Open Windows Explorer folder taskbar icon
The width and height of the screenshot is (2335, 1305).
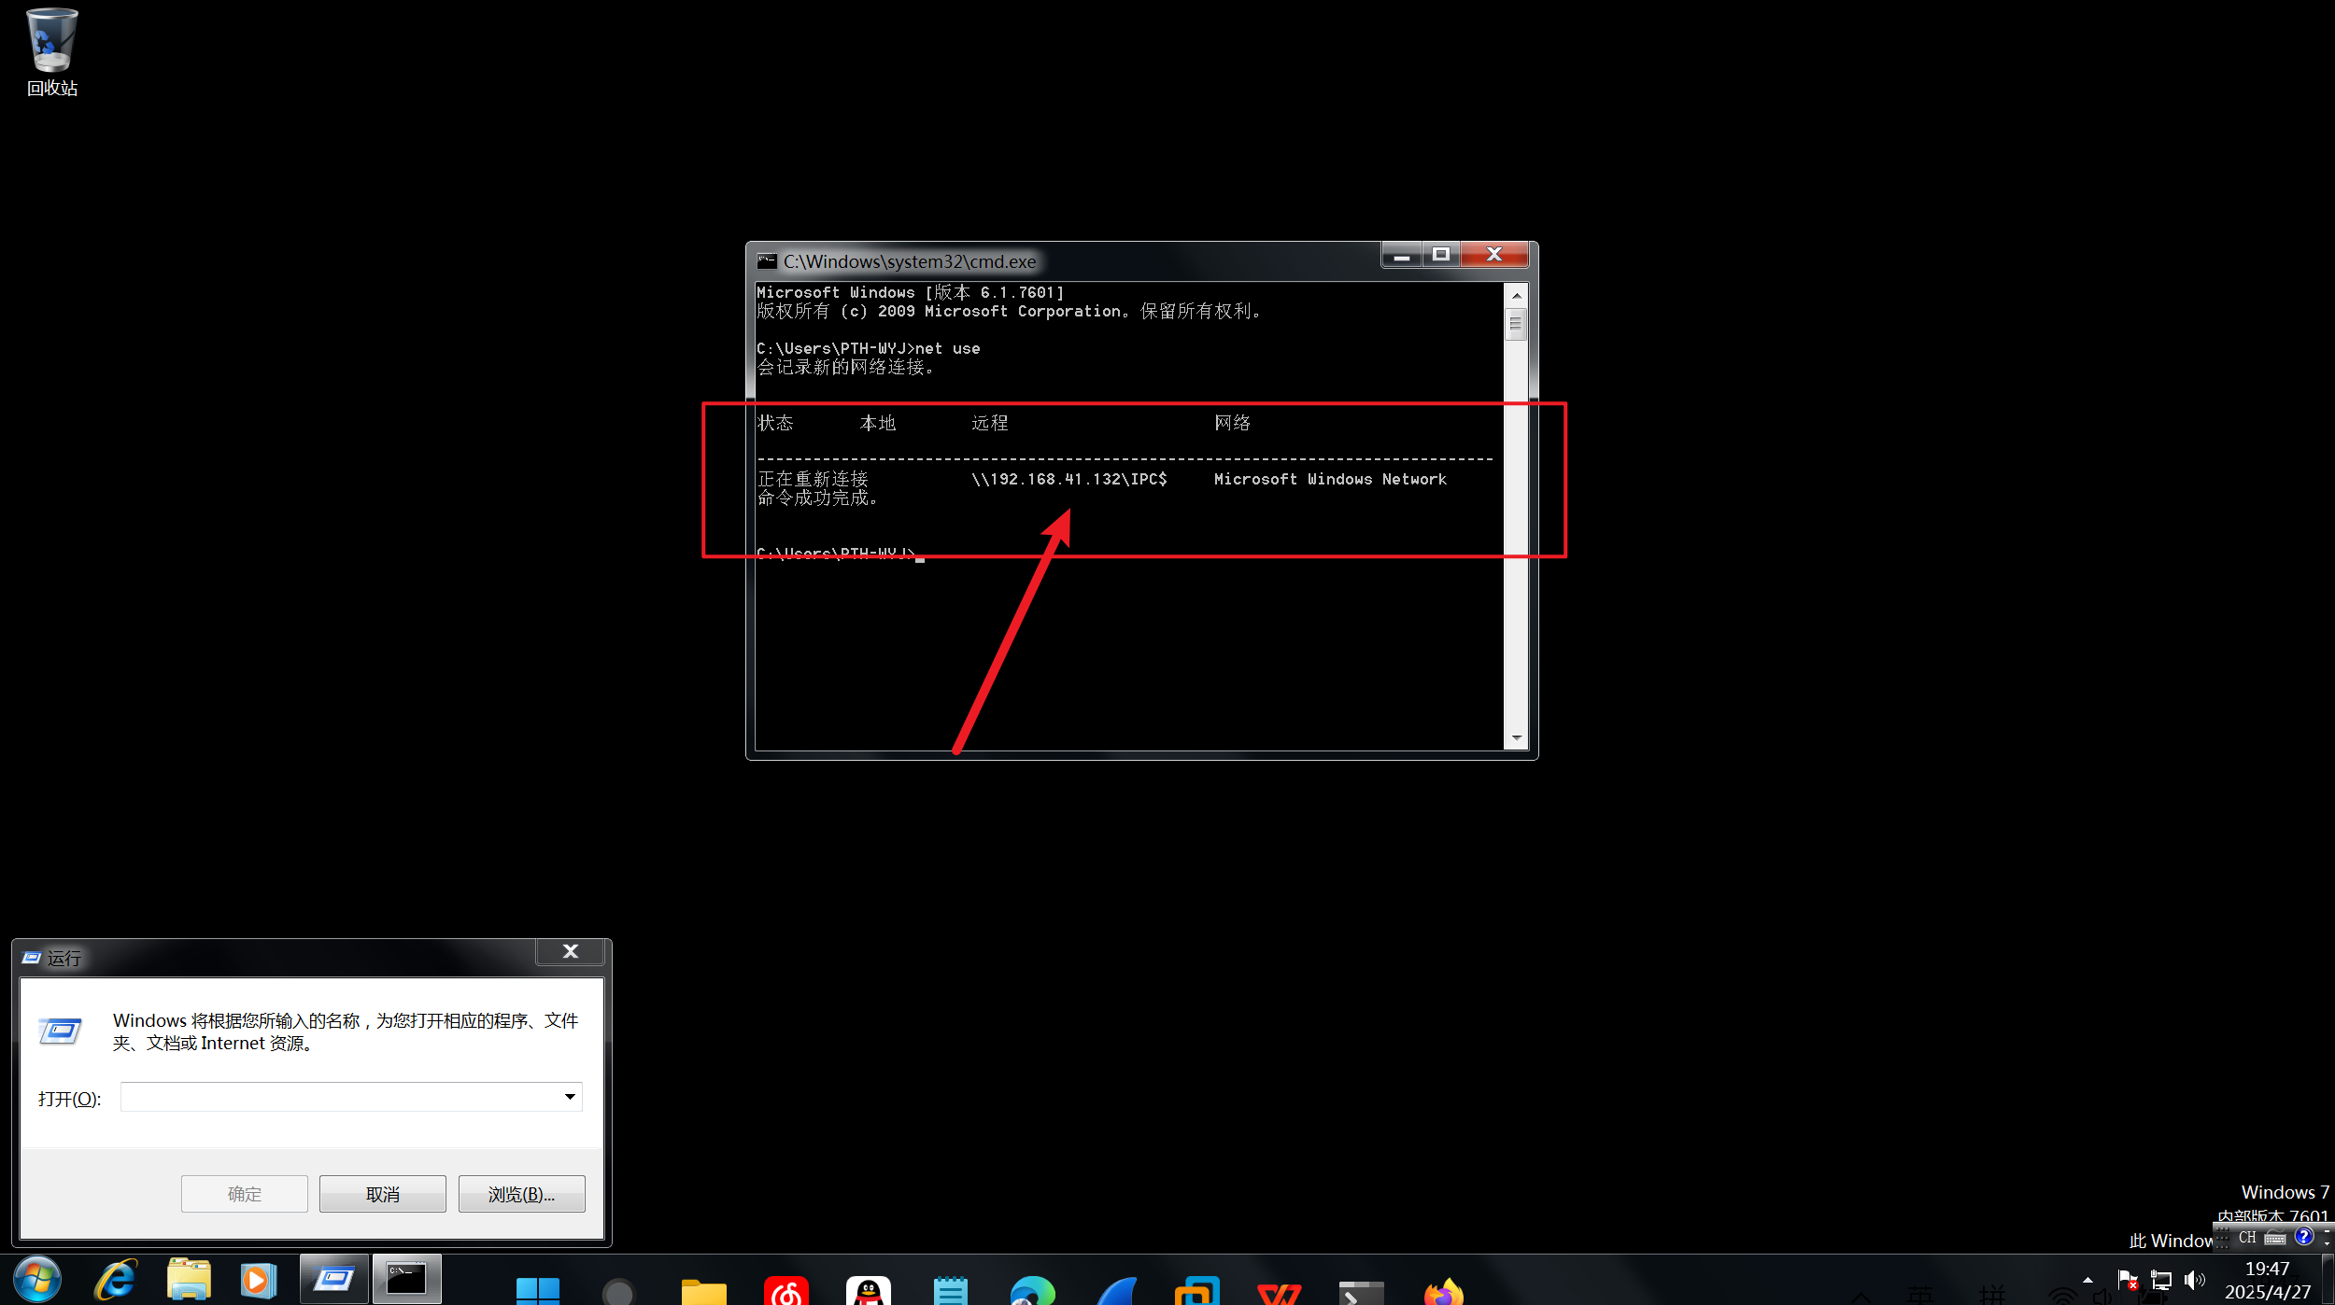[x=189, y=1280]
